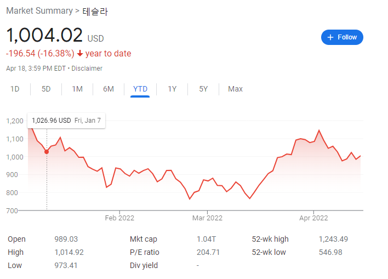View the 5Y chart range
Image resolution: width=388 pixels, height=279 pixels.
pyautogui.click(x=203, y=89)
